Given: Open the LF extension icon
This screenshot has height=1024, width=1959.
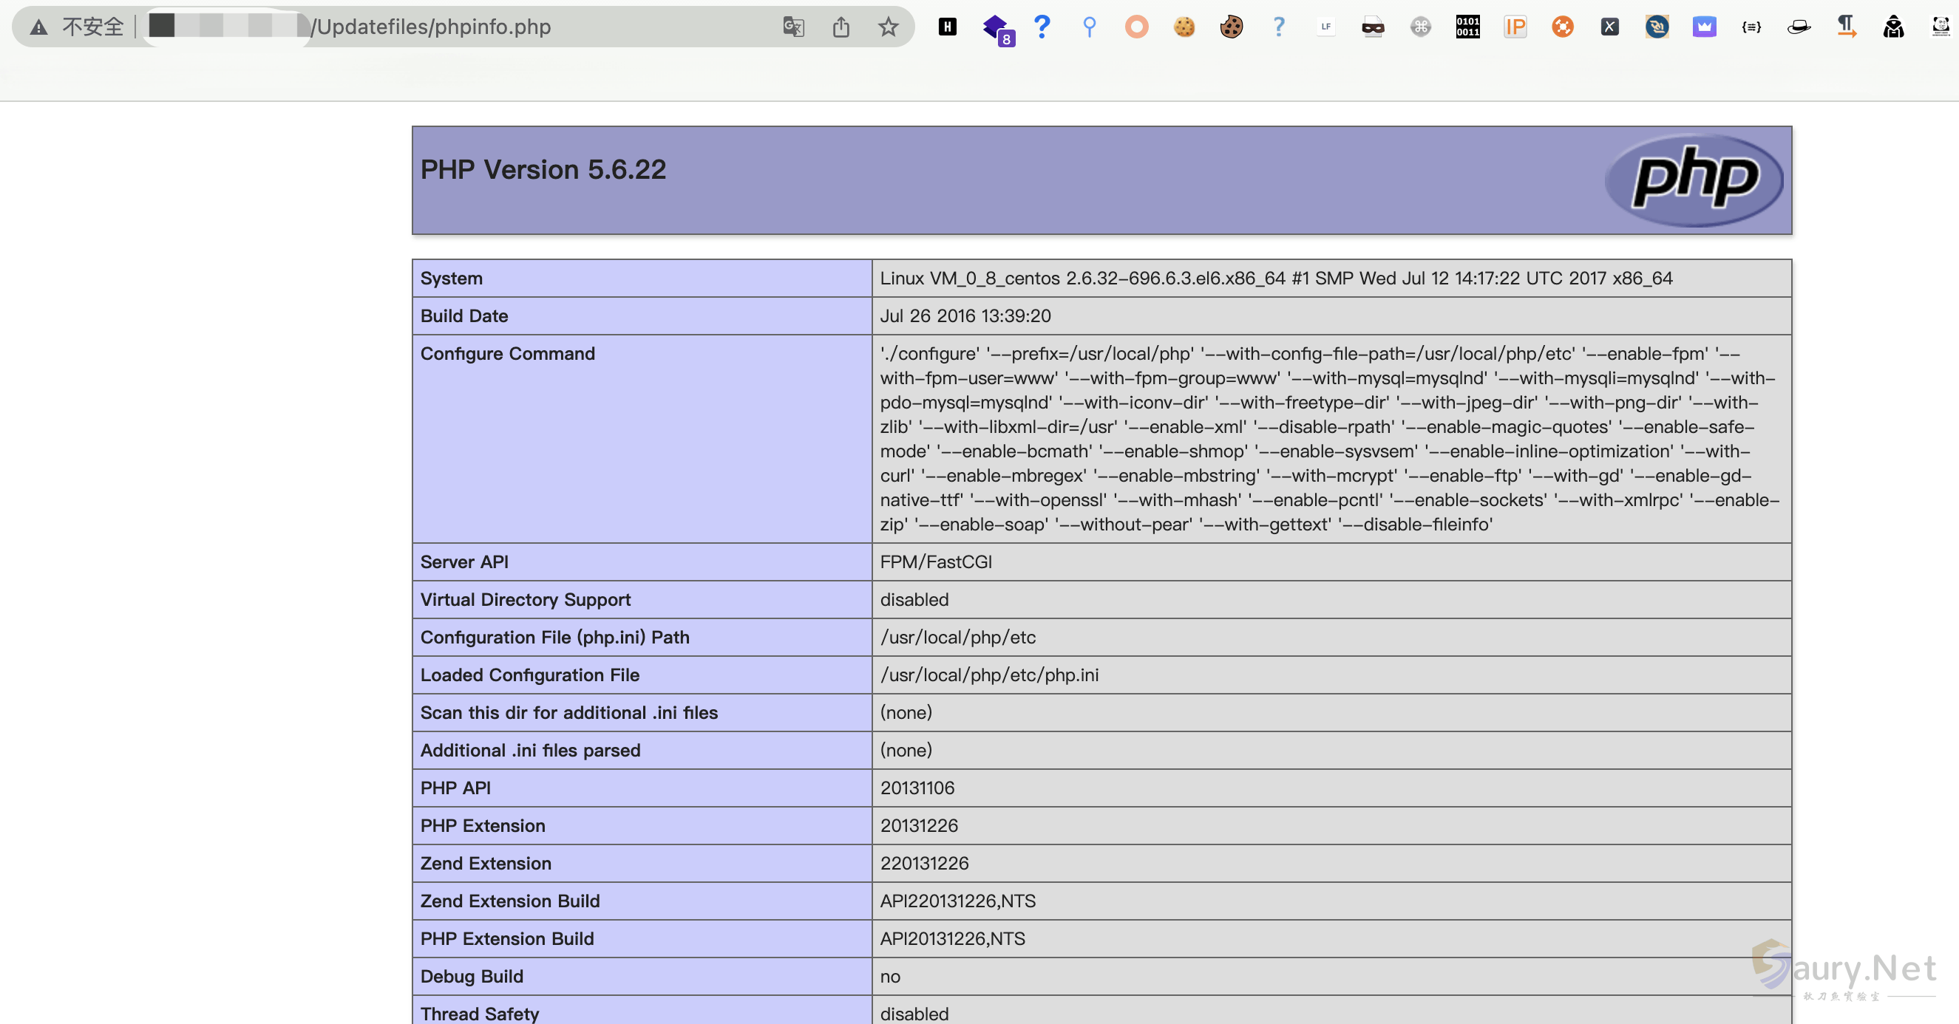Looking at the screenshot, I should pyautogui.click(x=1325, y=27).
